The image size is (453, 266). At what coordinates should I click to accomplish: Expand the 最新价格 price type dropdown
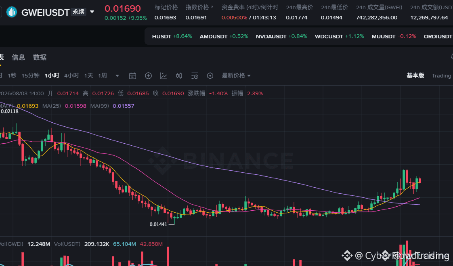tap(236, 75)
